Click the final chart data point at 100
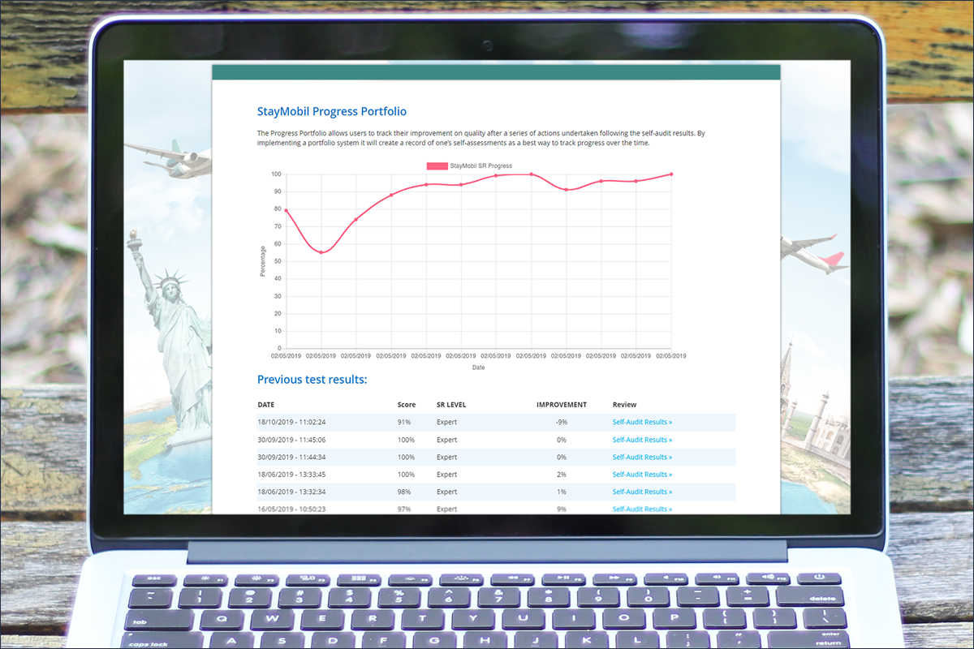This screenshot has width=974, height=649. pos(671,174)
